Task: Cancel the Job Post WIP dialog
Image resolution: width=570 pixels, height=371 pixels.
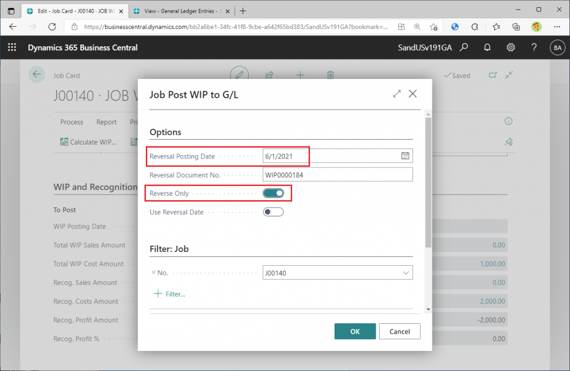Action: pos(400,332)
